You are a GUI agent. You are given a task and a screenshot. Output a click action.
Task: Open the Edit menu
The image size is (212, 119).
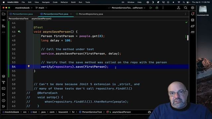click(x=29, y=2)
